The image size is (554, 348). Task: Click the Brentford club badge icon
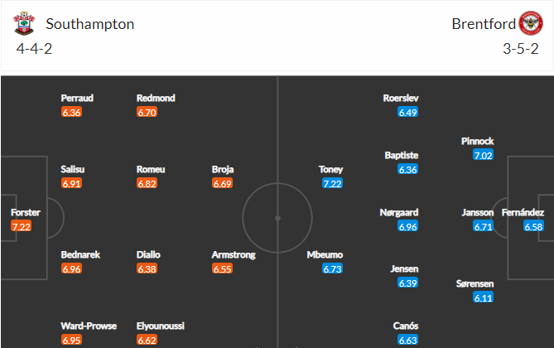(x=531, y=23)
